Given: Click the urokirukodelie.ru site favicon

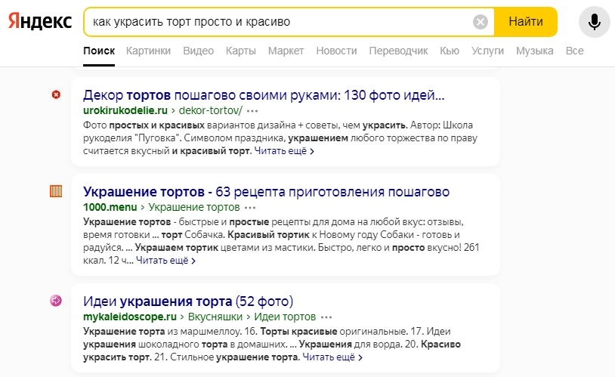Looking at the screenshot, I should point(56,94).
